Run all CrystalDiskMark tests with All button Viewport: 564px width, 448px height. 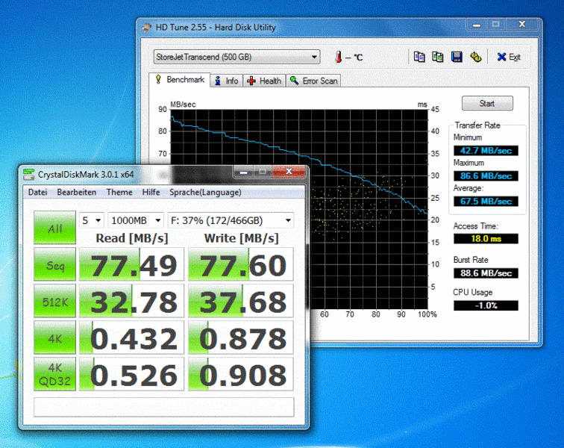(x=54, y=228)
